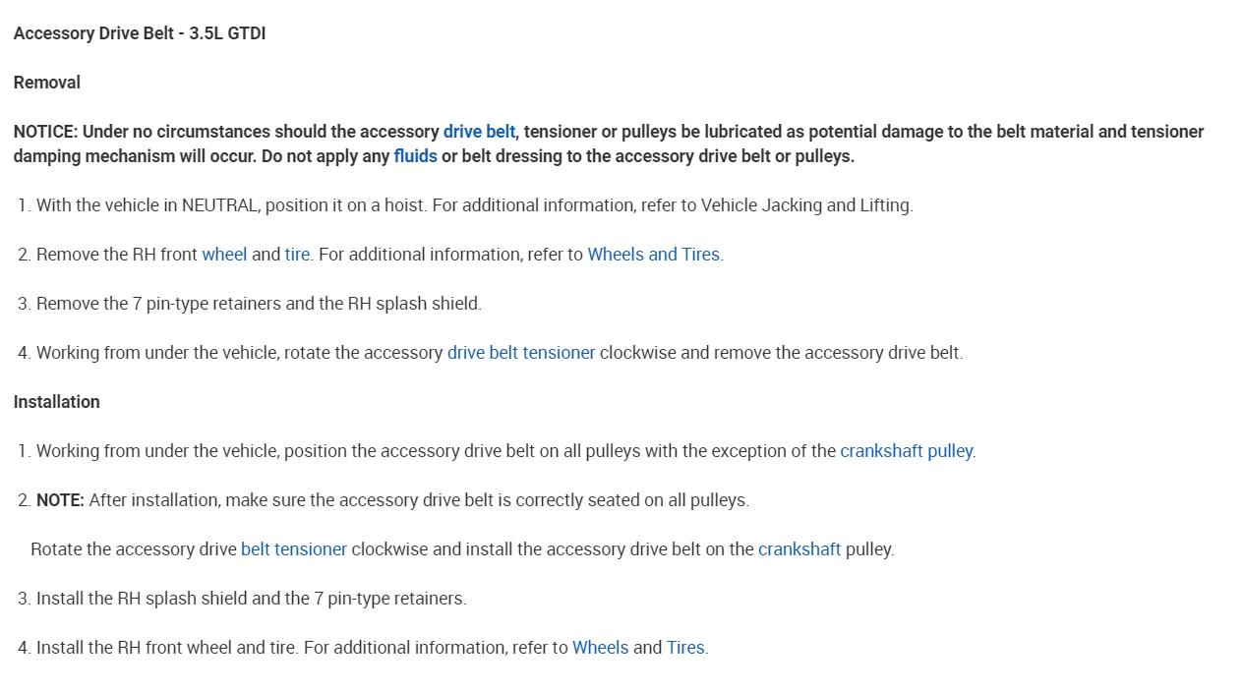Click the bold "NOTE:" label in installation

coord(60,500)
